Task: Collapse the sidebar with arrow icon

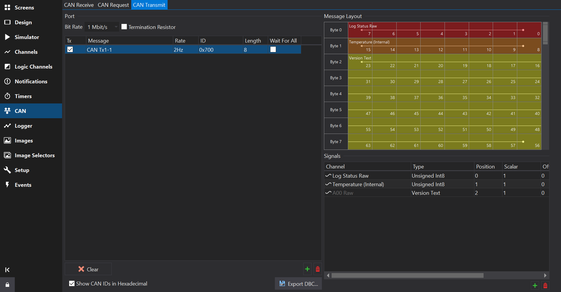Action: click(7, 270)
